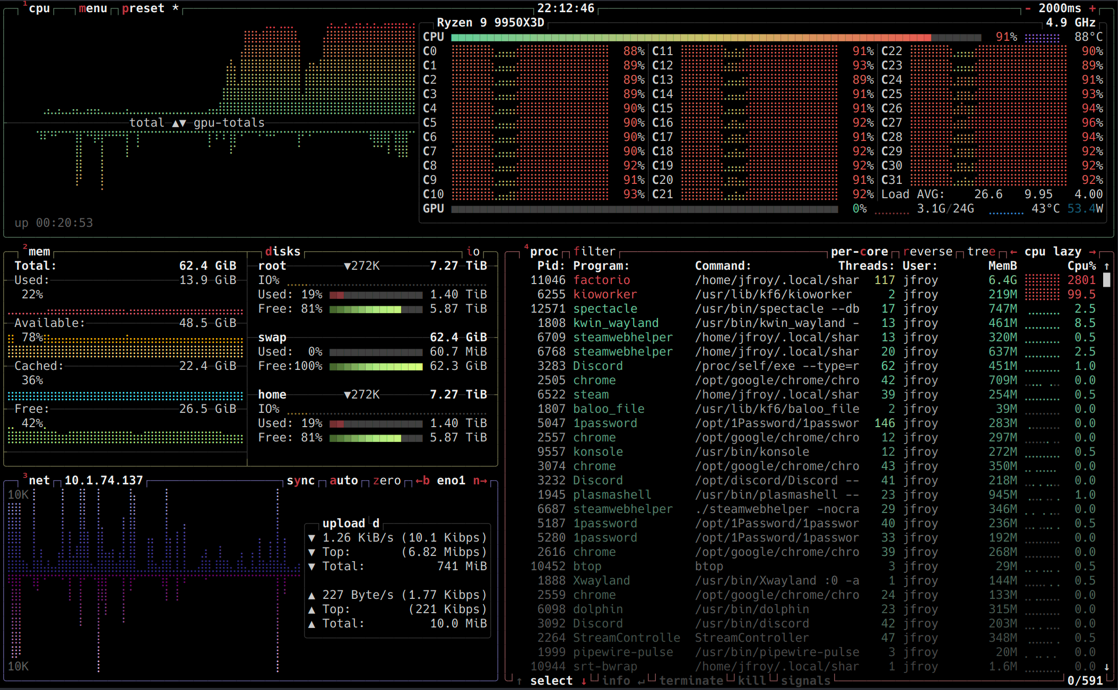The image size is (1118, 690).
Task: Switch to next network interface arrow n
Action: pos(480,481)
